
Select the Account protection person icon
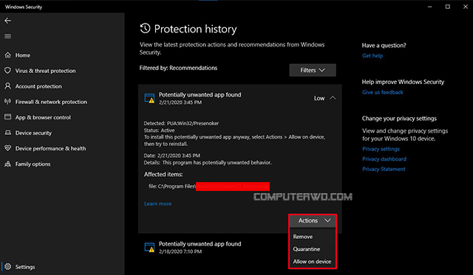pyautogui.click(x=7, y=86)
